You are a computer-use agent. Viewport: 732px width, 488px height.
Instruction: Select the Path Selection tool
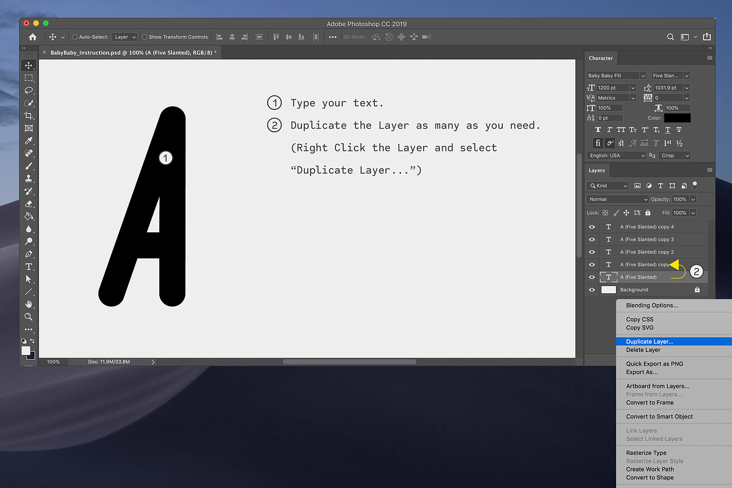28,279
